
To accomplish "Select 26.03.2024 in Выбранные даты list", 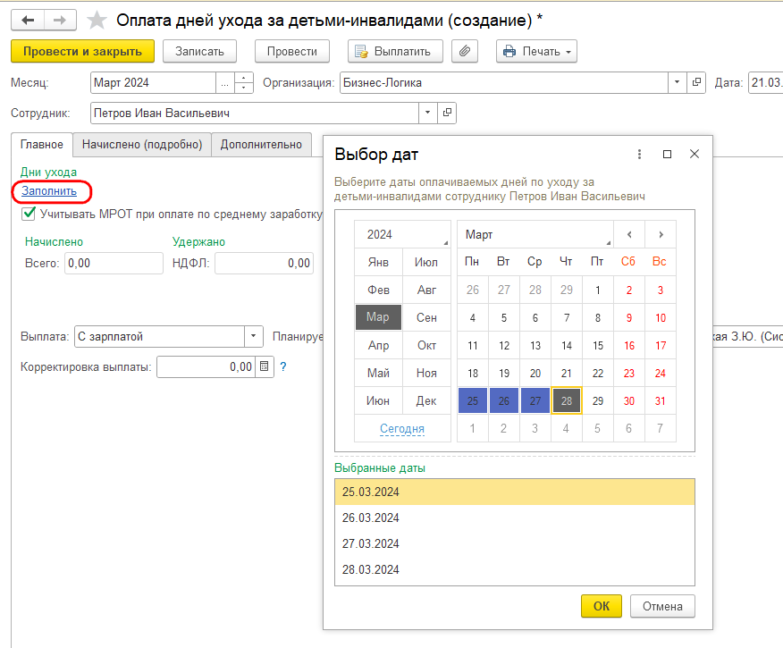I will [514, 518].
